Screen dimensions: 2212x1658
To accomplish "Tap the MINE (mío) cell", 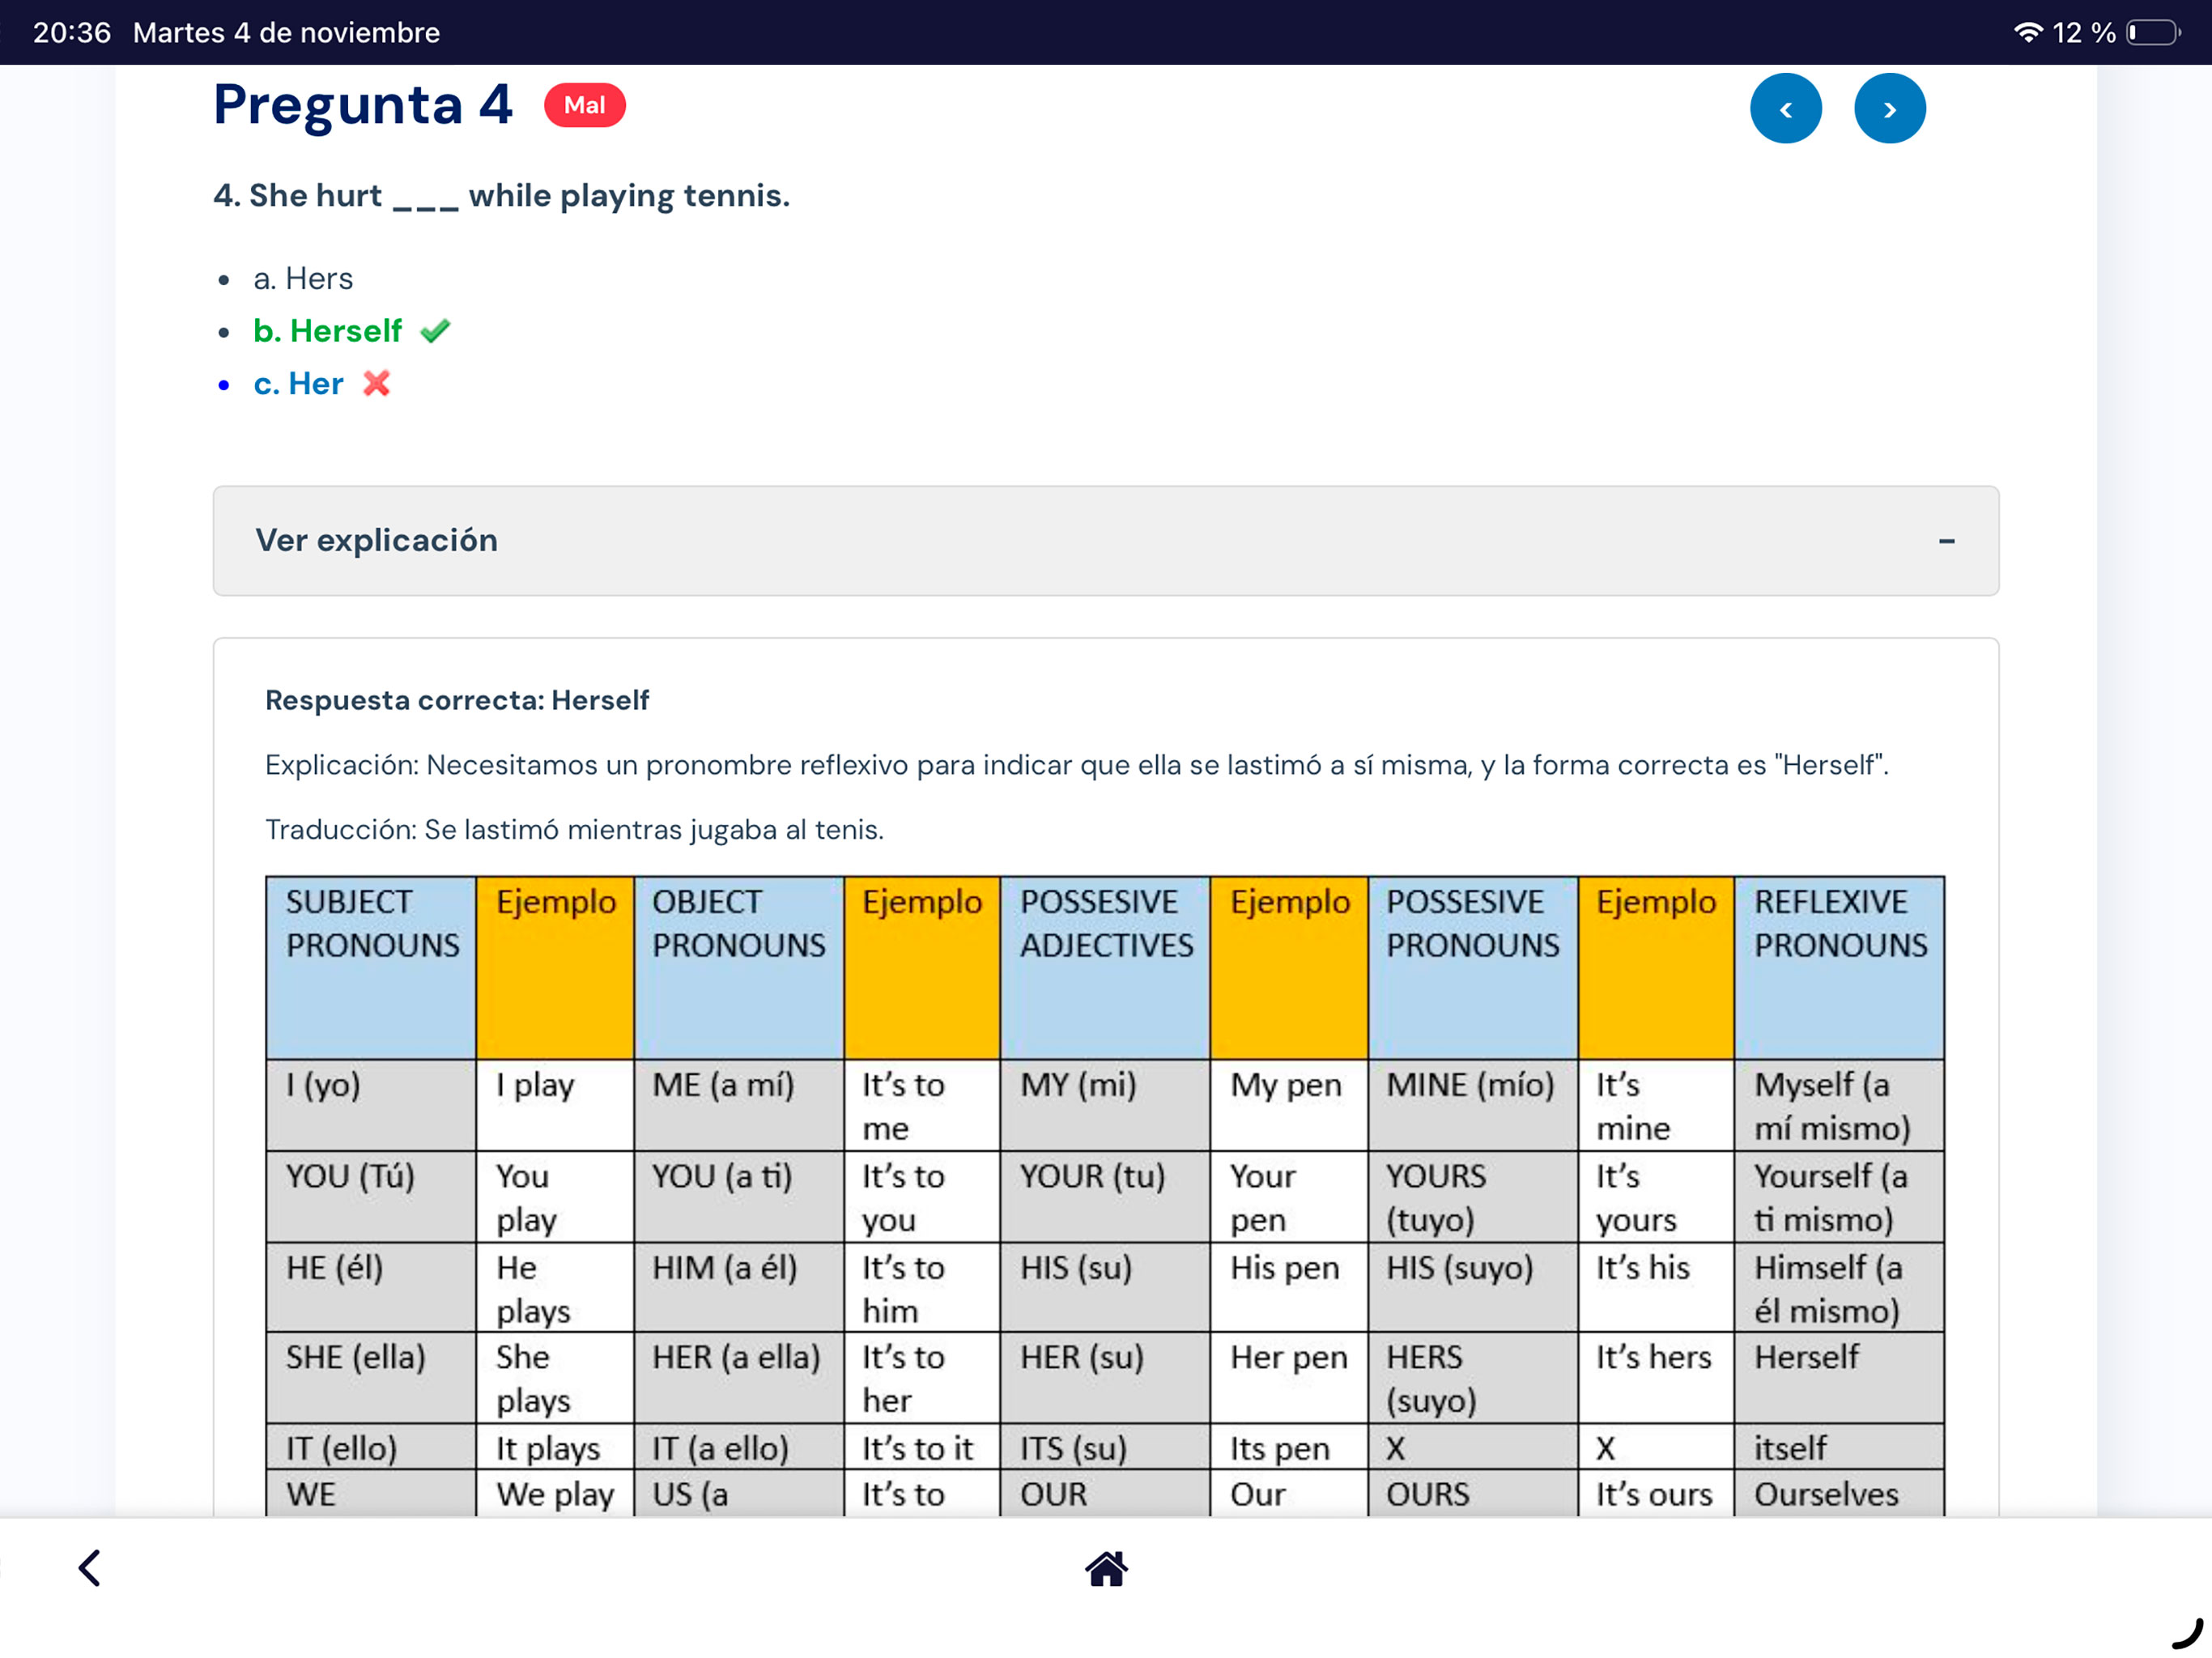I will (1472, 1105).
